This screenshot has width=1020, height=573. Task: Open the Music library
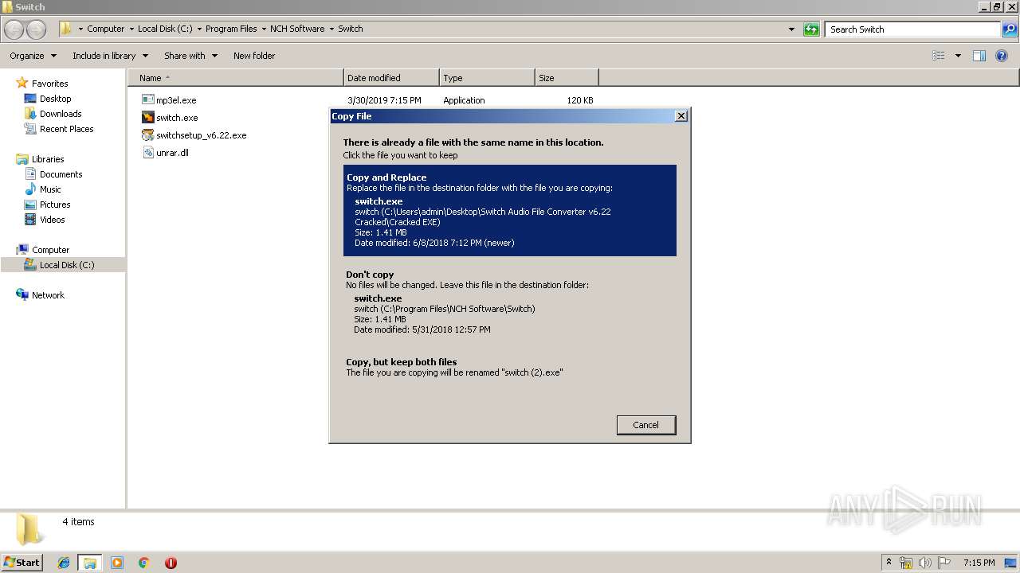point(50,189)
